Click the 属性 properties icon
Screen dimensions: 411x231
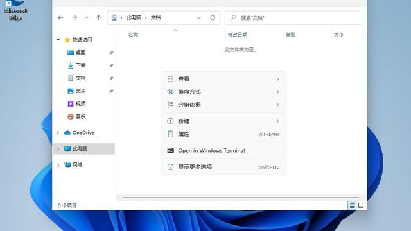(x=170, y=134)
